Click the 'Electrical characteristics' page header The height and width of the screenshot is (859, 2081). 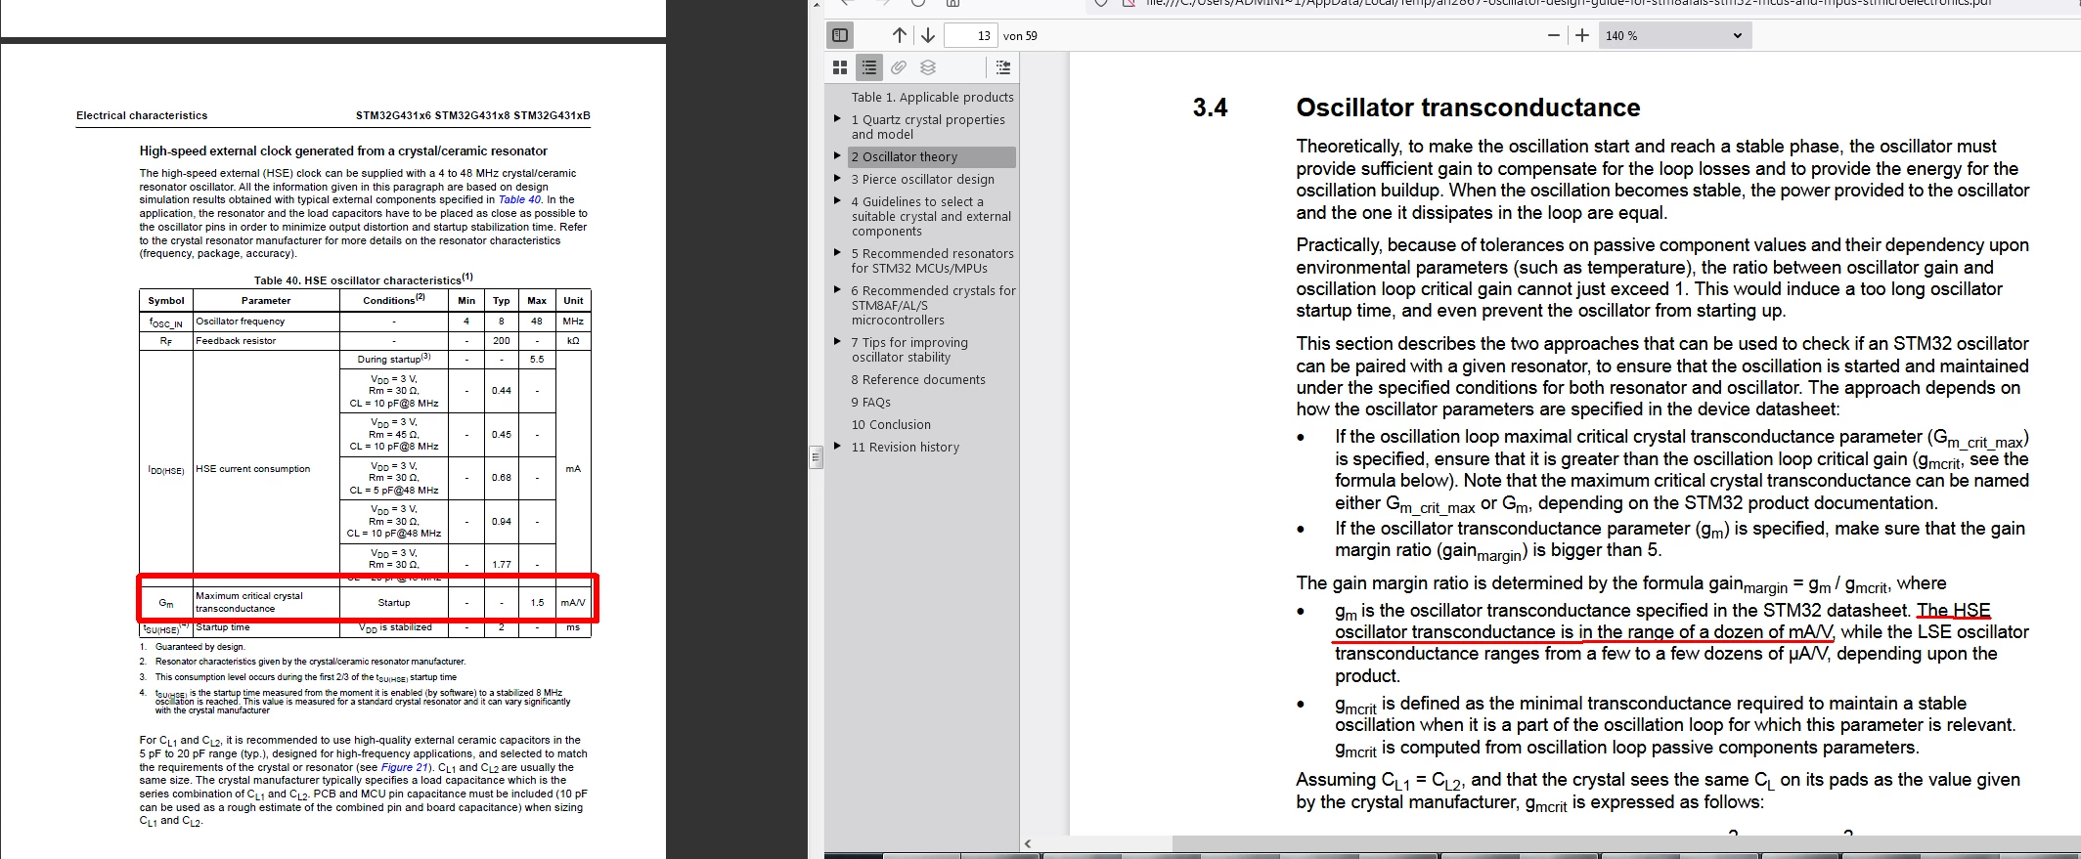point(142,115)
